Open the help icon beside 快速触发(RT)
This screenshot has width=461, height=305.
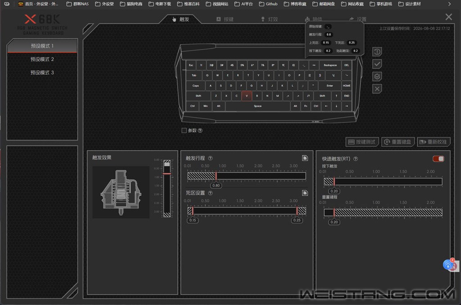[356, 159]
